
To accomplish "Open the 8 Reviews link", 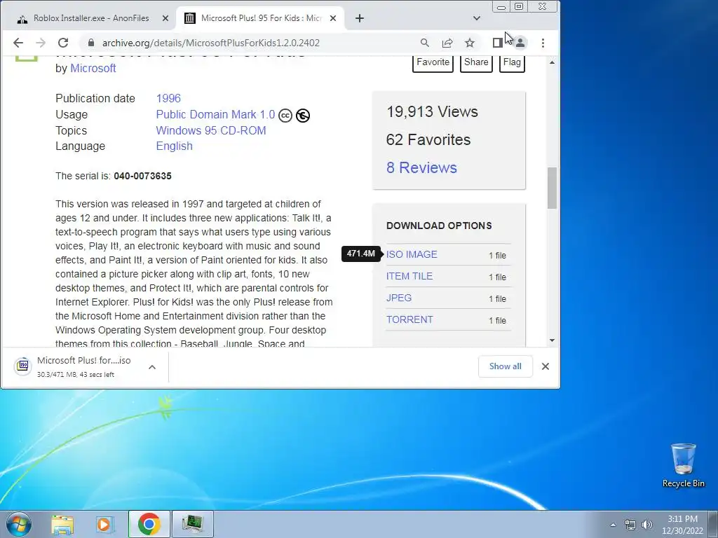I will (x=421, y=167).
